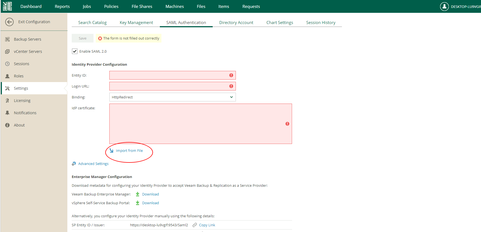The image size is (481, 232).
Task: Click the Roles person icon
Action: point(7,76)
